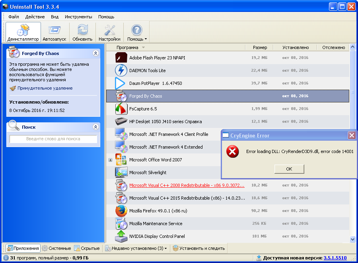
Task: Open the Инструменты menu
Action: click(x=78, y=17)
